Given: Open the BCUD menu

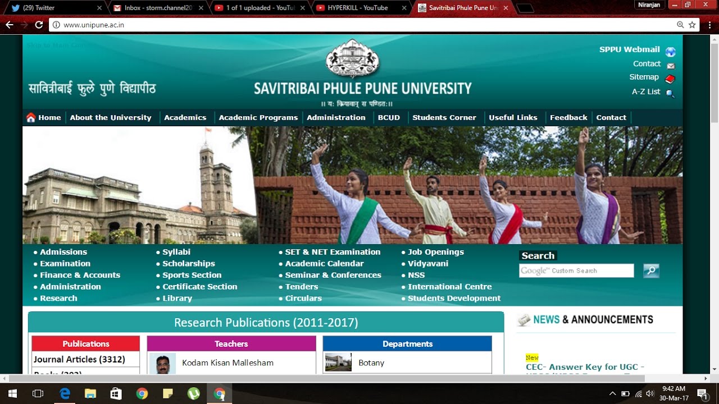Looking at the screenshot, I should pos(389,117).
